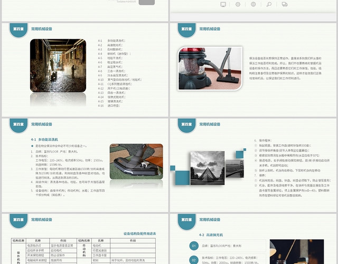Click the table title 设备结构及配件用途表
The width and height of the screenshot is (338, 264).
(x=139, y=233)
